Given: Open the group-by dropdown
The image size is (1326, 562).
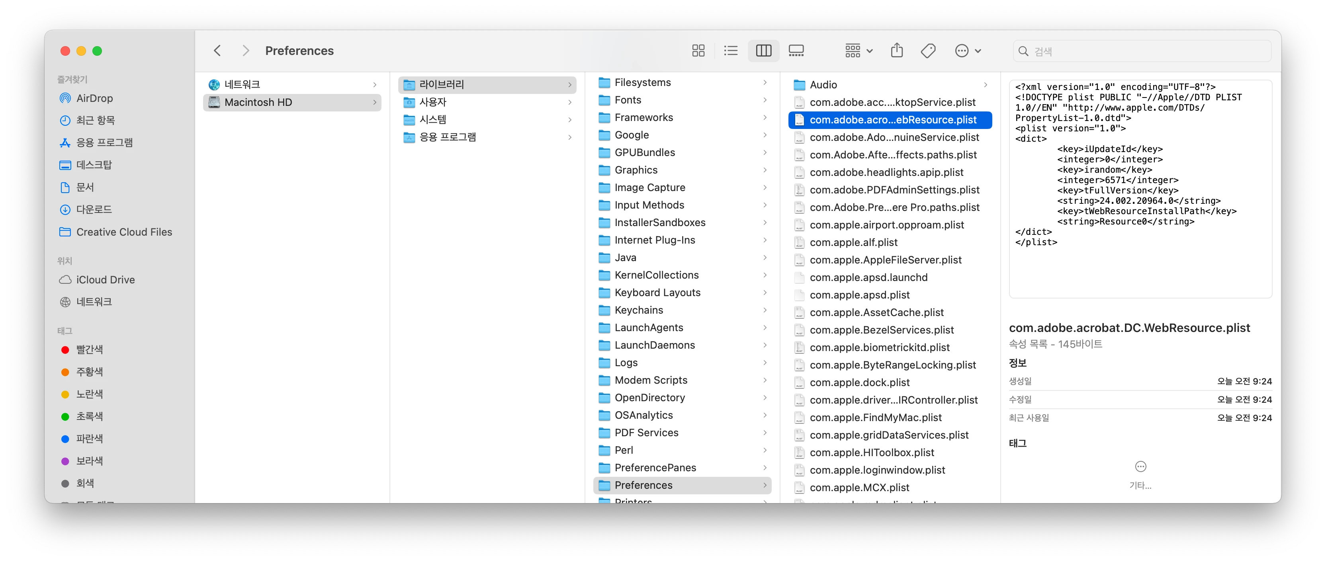Looking at the screenshot, I should [858, 51].
